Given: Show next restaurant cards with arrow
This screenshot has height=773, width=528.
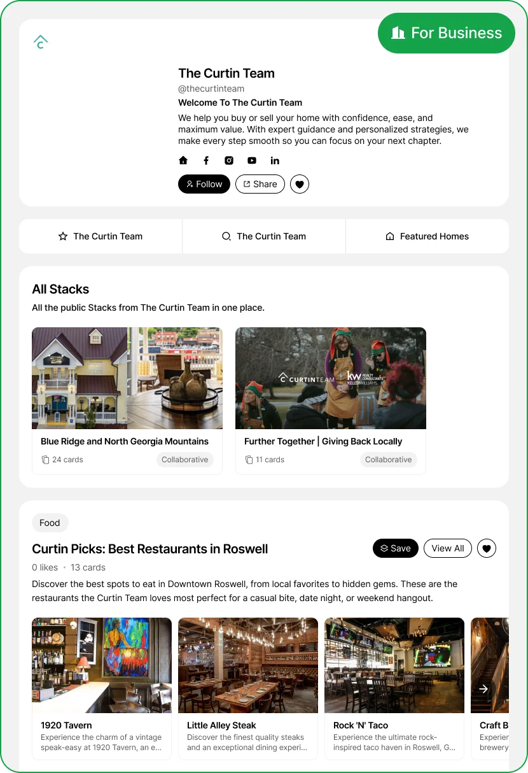Looking at the screenshot, I should pyautogui.click(x=483, y=689).
